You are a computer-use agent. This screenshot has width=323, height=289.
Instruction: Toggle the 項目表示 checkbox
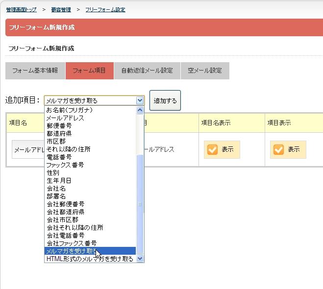tap(278, 149)
